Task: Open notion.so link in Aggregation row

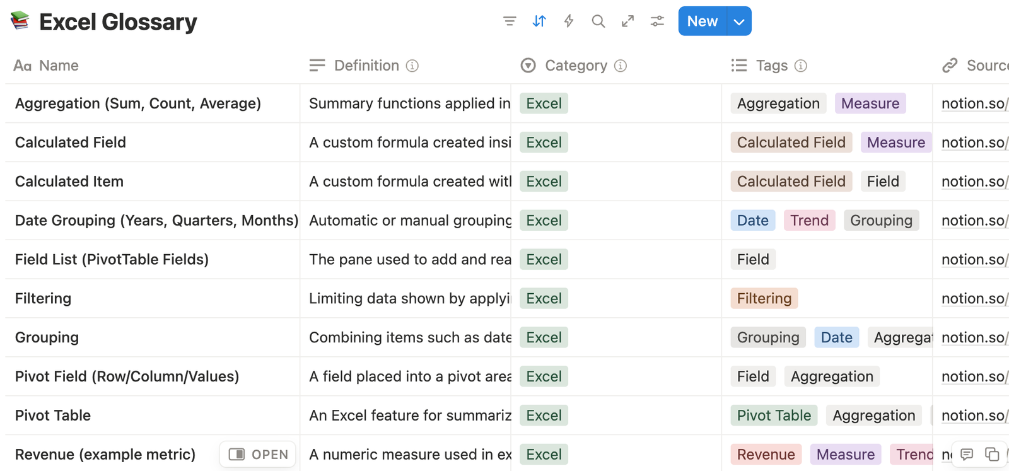Action: [974, 103]
